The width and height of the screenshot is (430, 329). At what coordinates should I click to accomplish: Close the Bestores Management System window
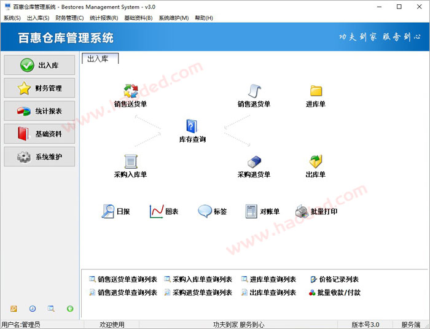pos(420,7)
